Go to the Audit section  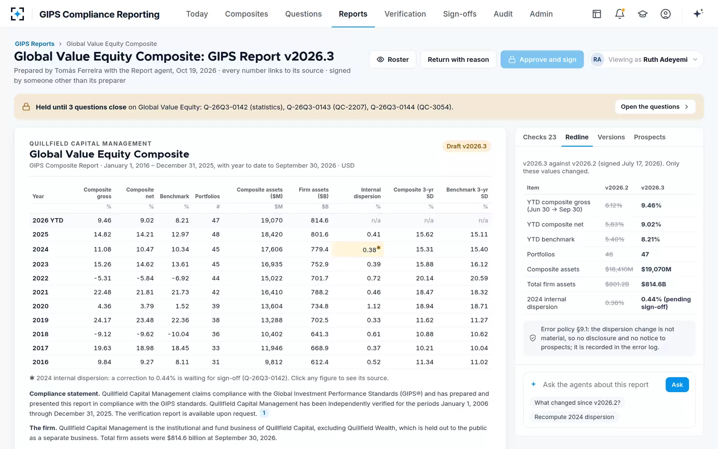tap(503, 14)
